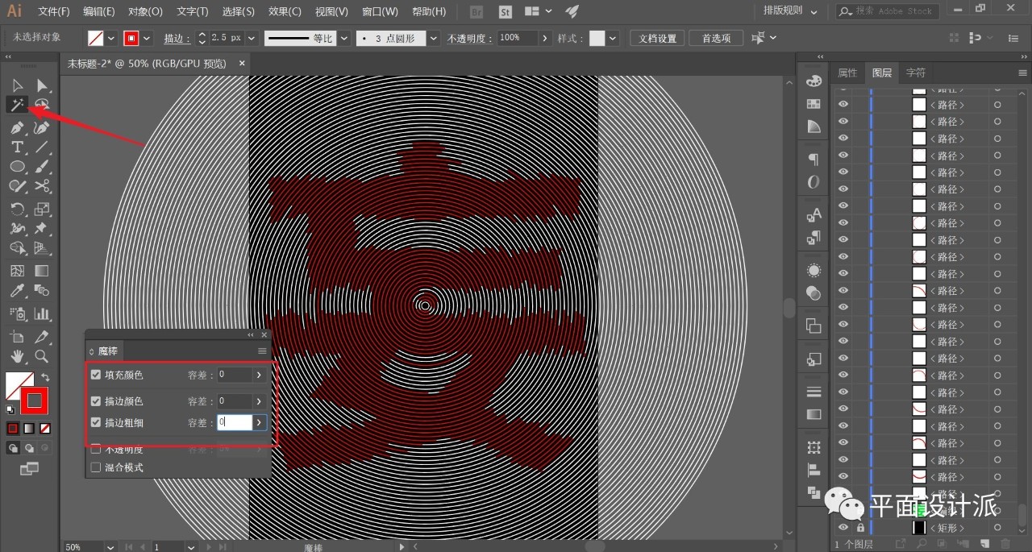Image resolution: width=1032 pixels, height=552 pixels.
Task: Open the 3 点圆形 brush dropdown
Action: [x=435, y=38]
